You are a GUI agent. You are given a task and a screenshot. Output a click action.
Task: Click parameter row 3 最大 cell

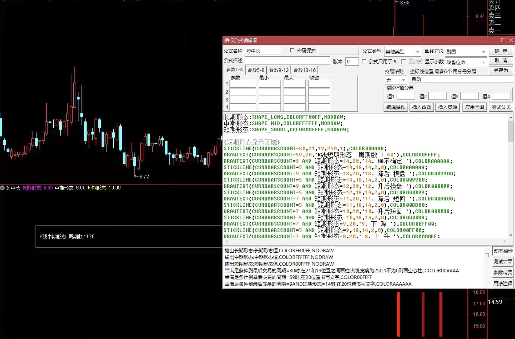(295, 99)
